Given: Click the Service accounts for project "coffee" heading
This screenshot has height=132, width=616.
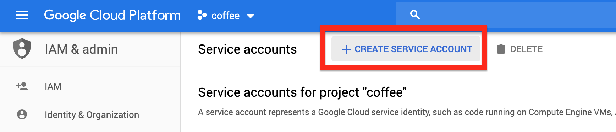Looking at the screenshot, I should [x=302, y=92].
